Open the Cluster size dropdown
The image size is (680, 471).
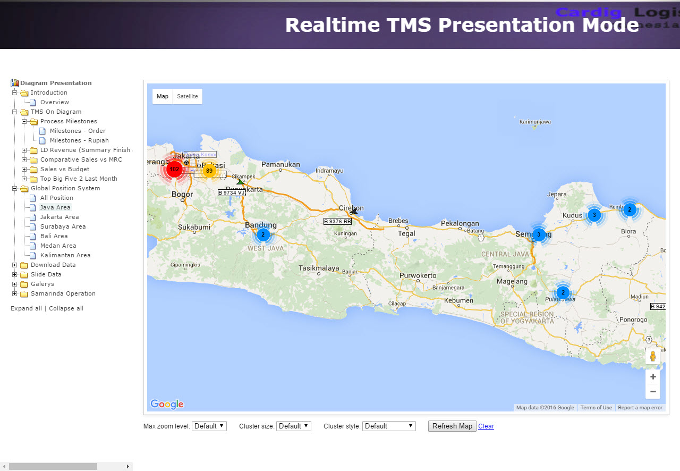coord(294,426)
